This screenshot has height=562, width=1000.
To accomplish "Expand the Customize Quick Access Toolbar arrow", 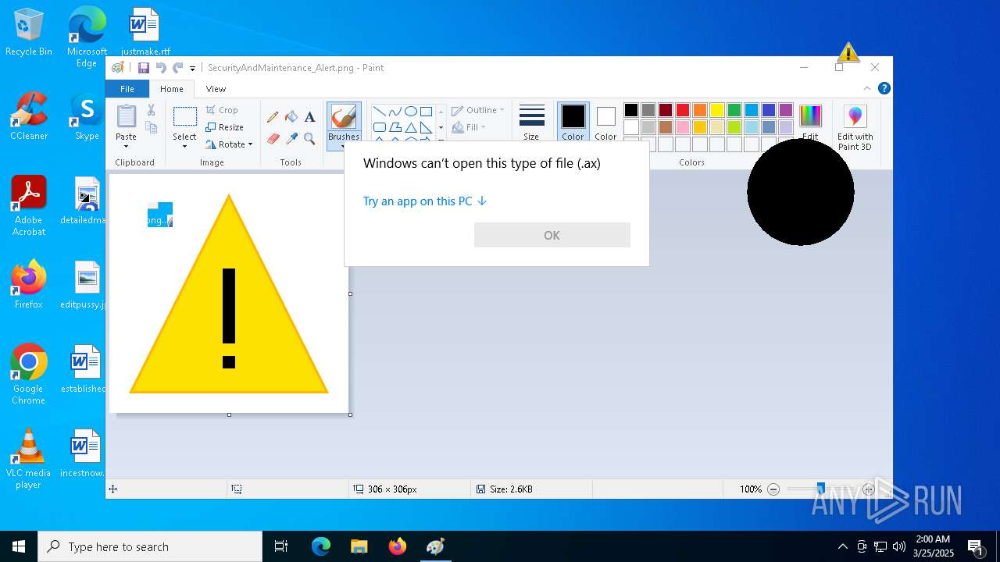I will (192, 69).
